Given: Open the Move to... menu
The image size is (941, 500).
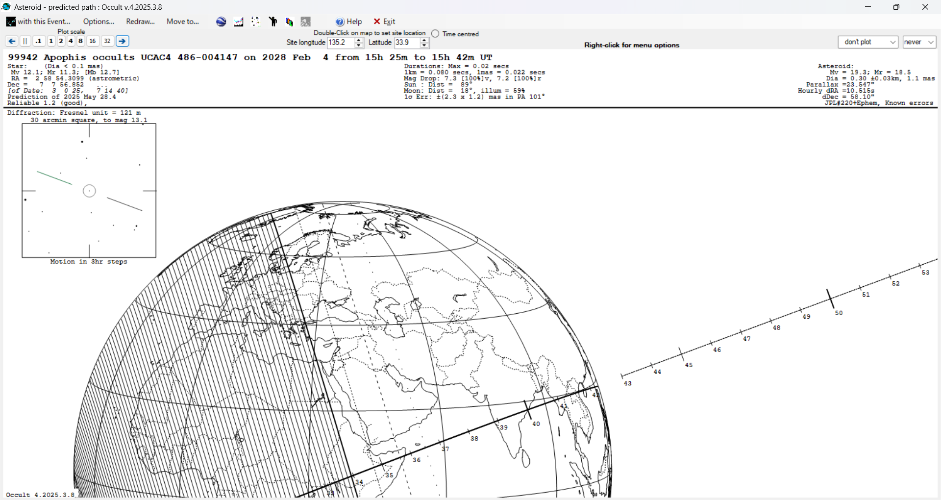Looking at the screenshot, I should pos(182,22).
